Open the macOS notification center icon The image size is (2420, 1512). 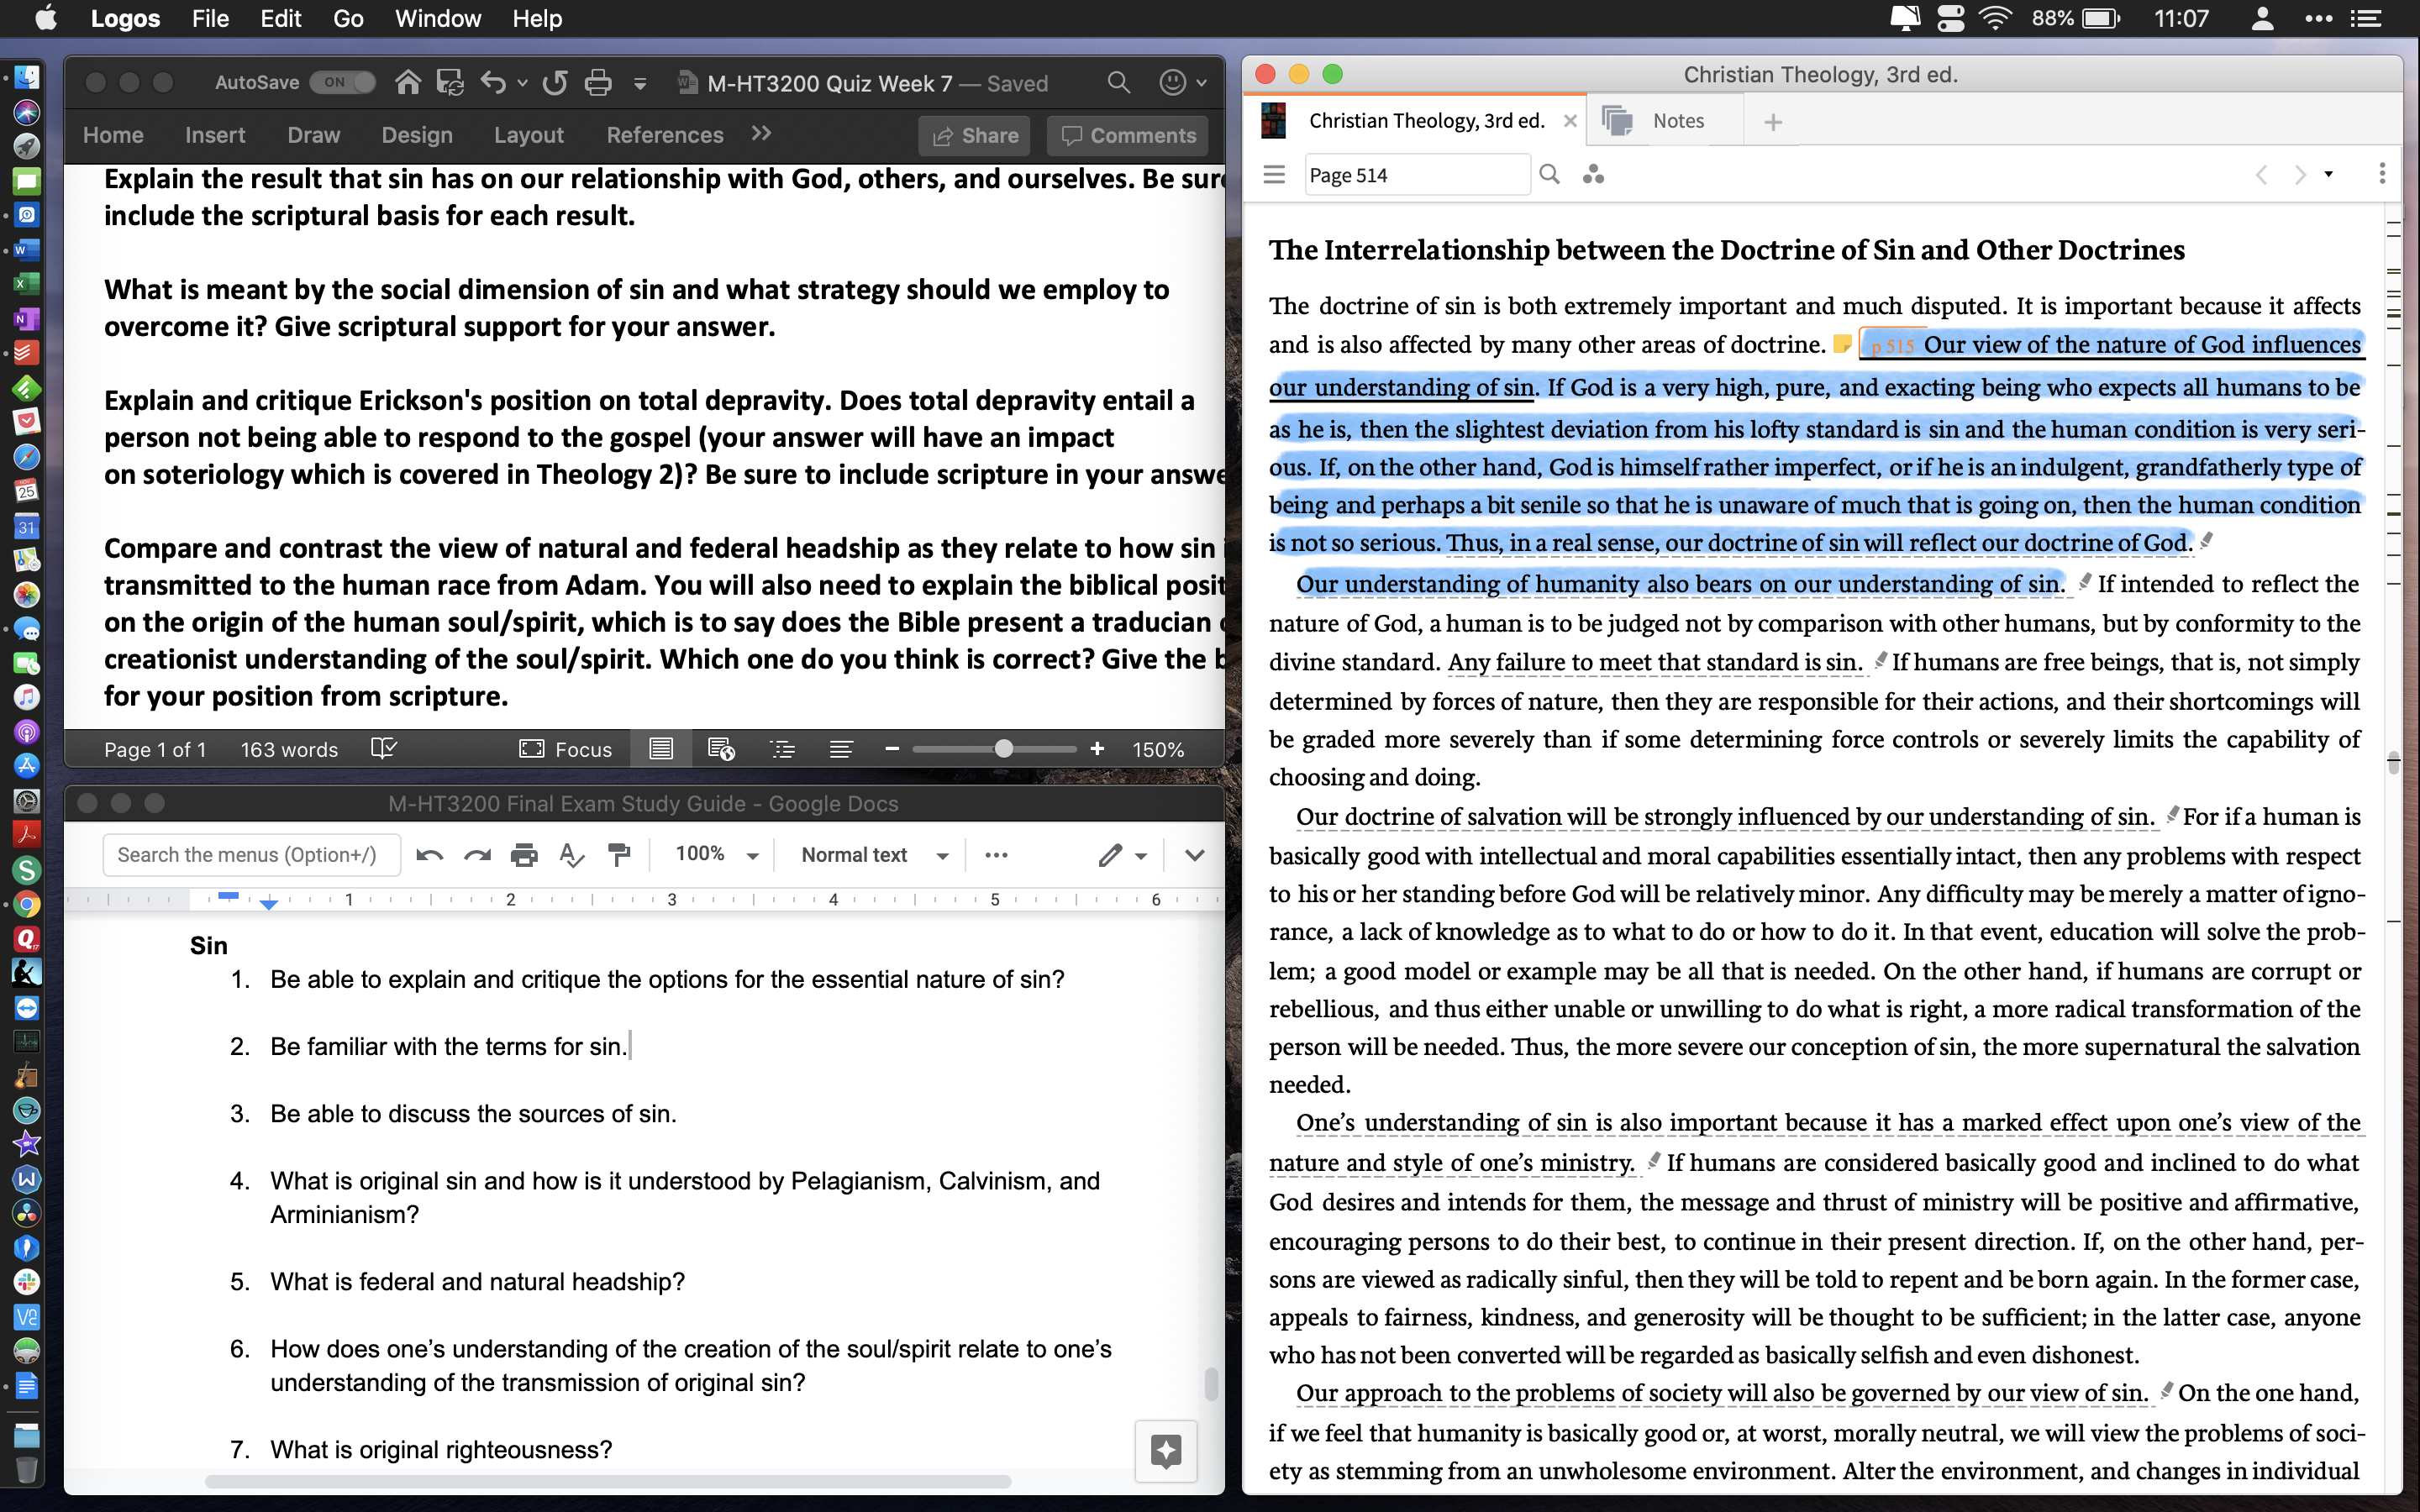(x=2365, y=19)
